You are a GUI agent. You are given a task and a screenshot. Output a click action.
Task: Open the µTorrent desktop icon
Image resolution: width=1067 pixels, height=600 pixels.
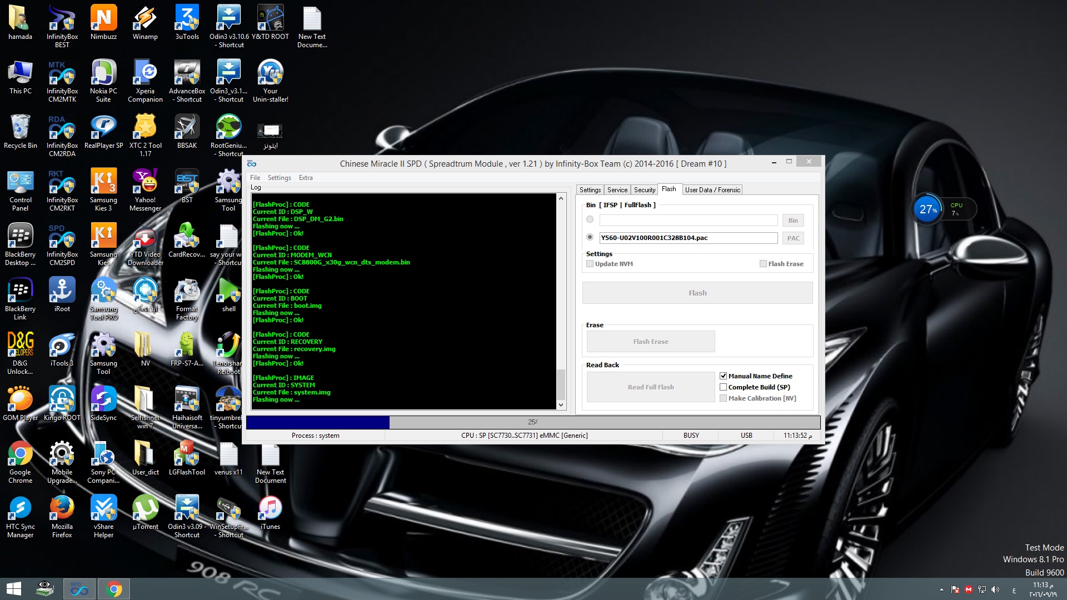tap(145, 513)
